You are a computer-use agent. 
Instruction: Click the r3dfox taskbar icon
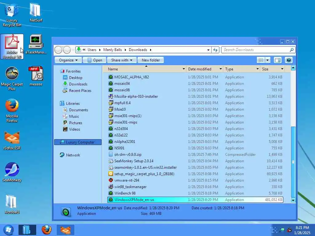66,230
